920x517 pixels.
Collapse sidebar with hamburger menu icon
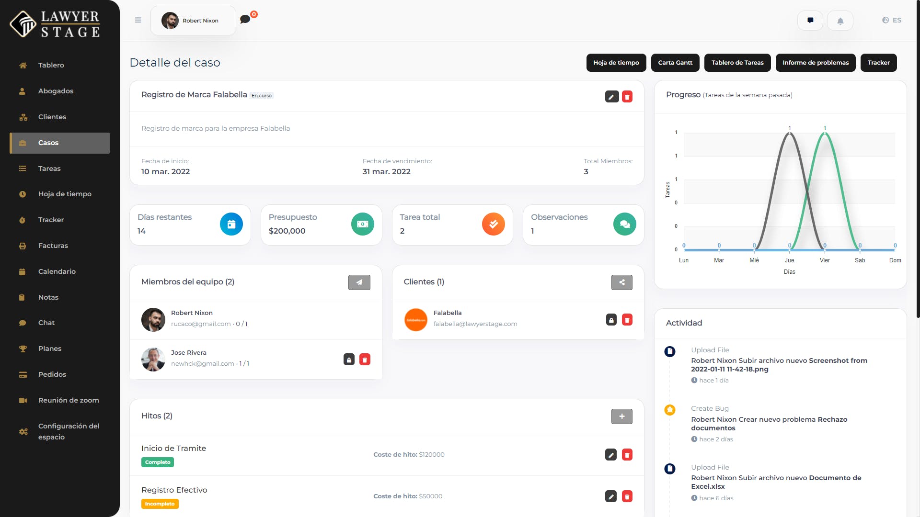click(138, 20)
